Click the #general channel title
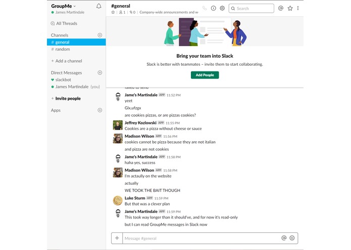Viewport: 351px width, 250px height. click(x=121, y=6)
